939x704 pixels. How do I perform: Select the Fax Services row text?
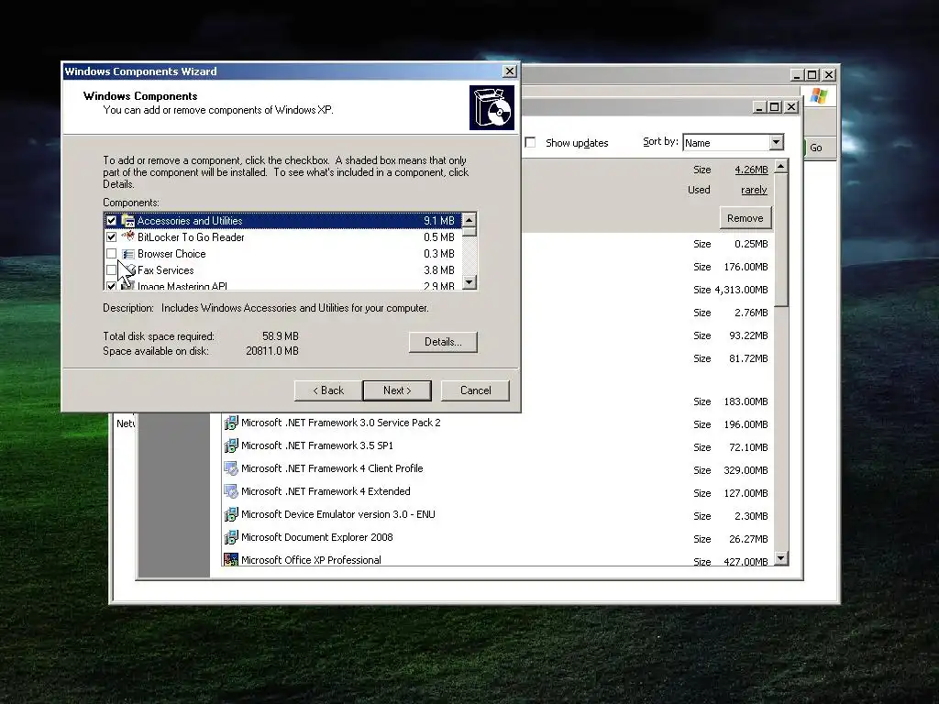point(165,270)
